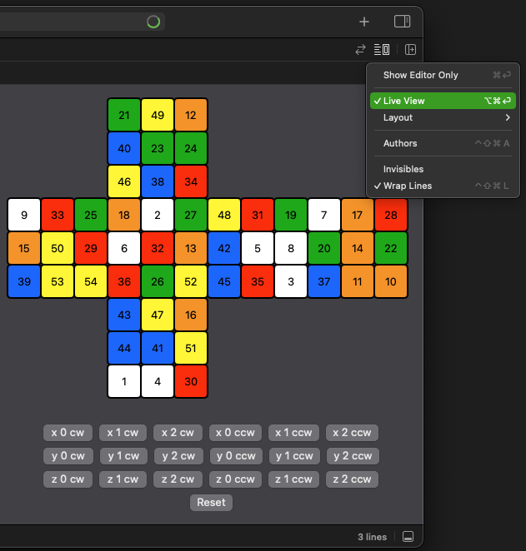Click the yellow cube tile numbered 47
This screenshot has height=551, width=526.
pyautogui.click(x=158, y=315)
